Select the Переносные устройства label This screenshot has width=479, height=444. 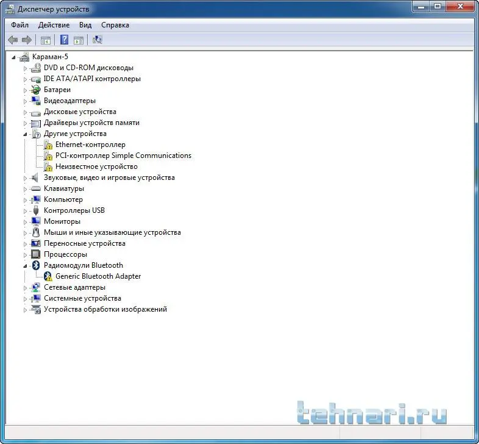click(85, 243)
